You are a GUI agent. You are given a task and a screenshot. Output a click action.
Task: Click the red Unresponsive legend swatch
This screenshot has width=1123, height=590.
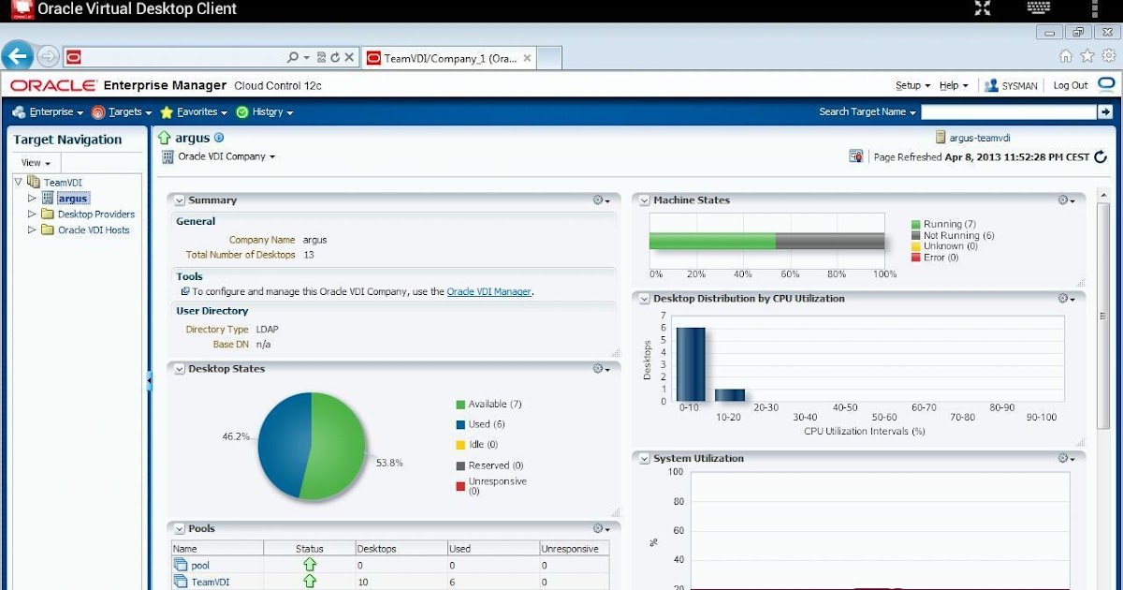click(460, 486)
